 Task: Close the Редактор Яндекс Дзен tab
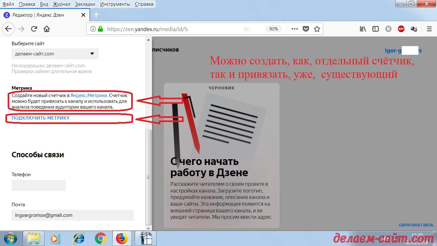click(83, 15)
